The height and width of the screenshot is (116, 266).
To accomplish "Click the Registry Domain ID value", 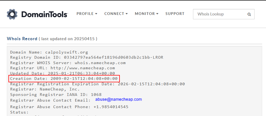I will coord(114,58).
